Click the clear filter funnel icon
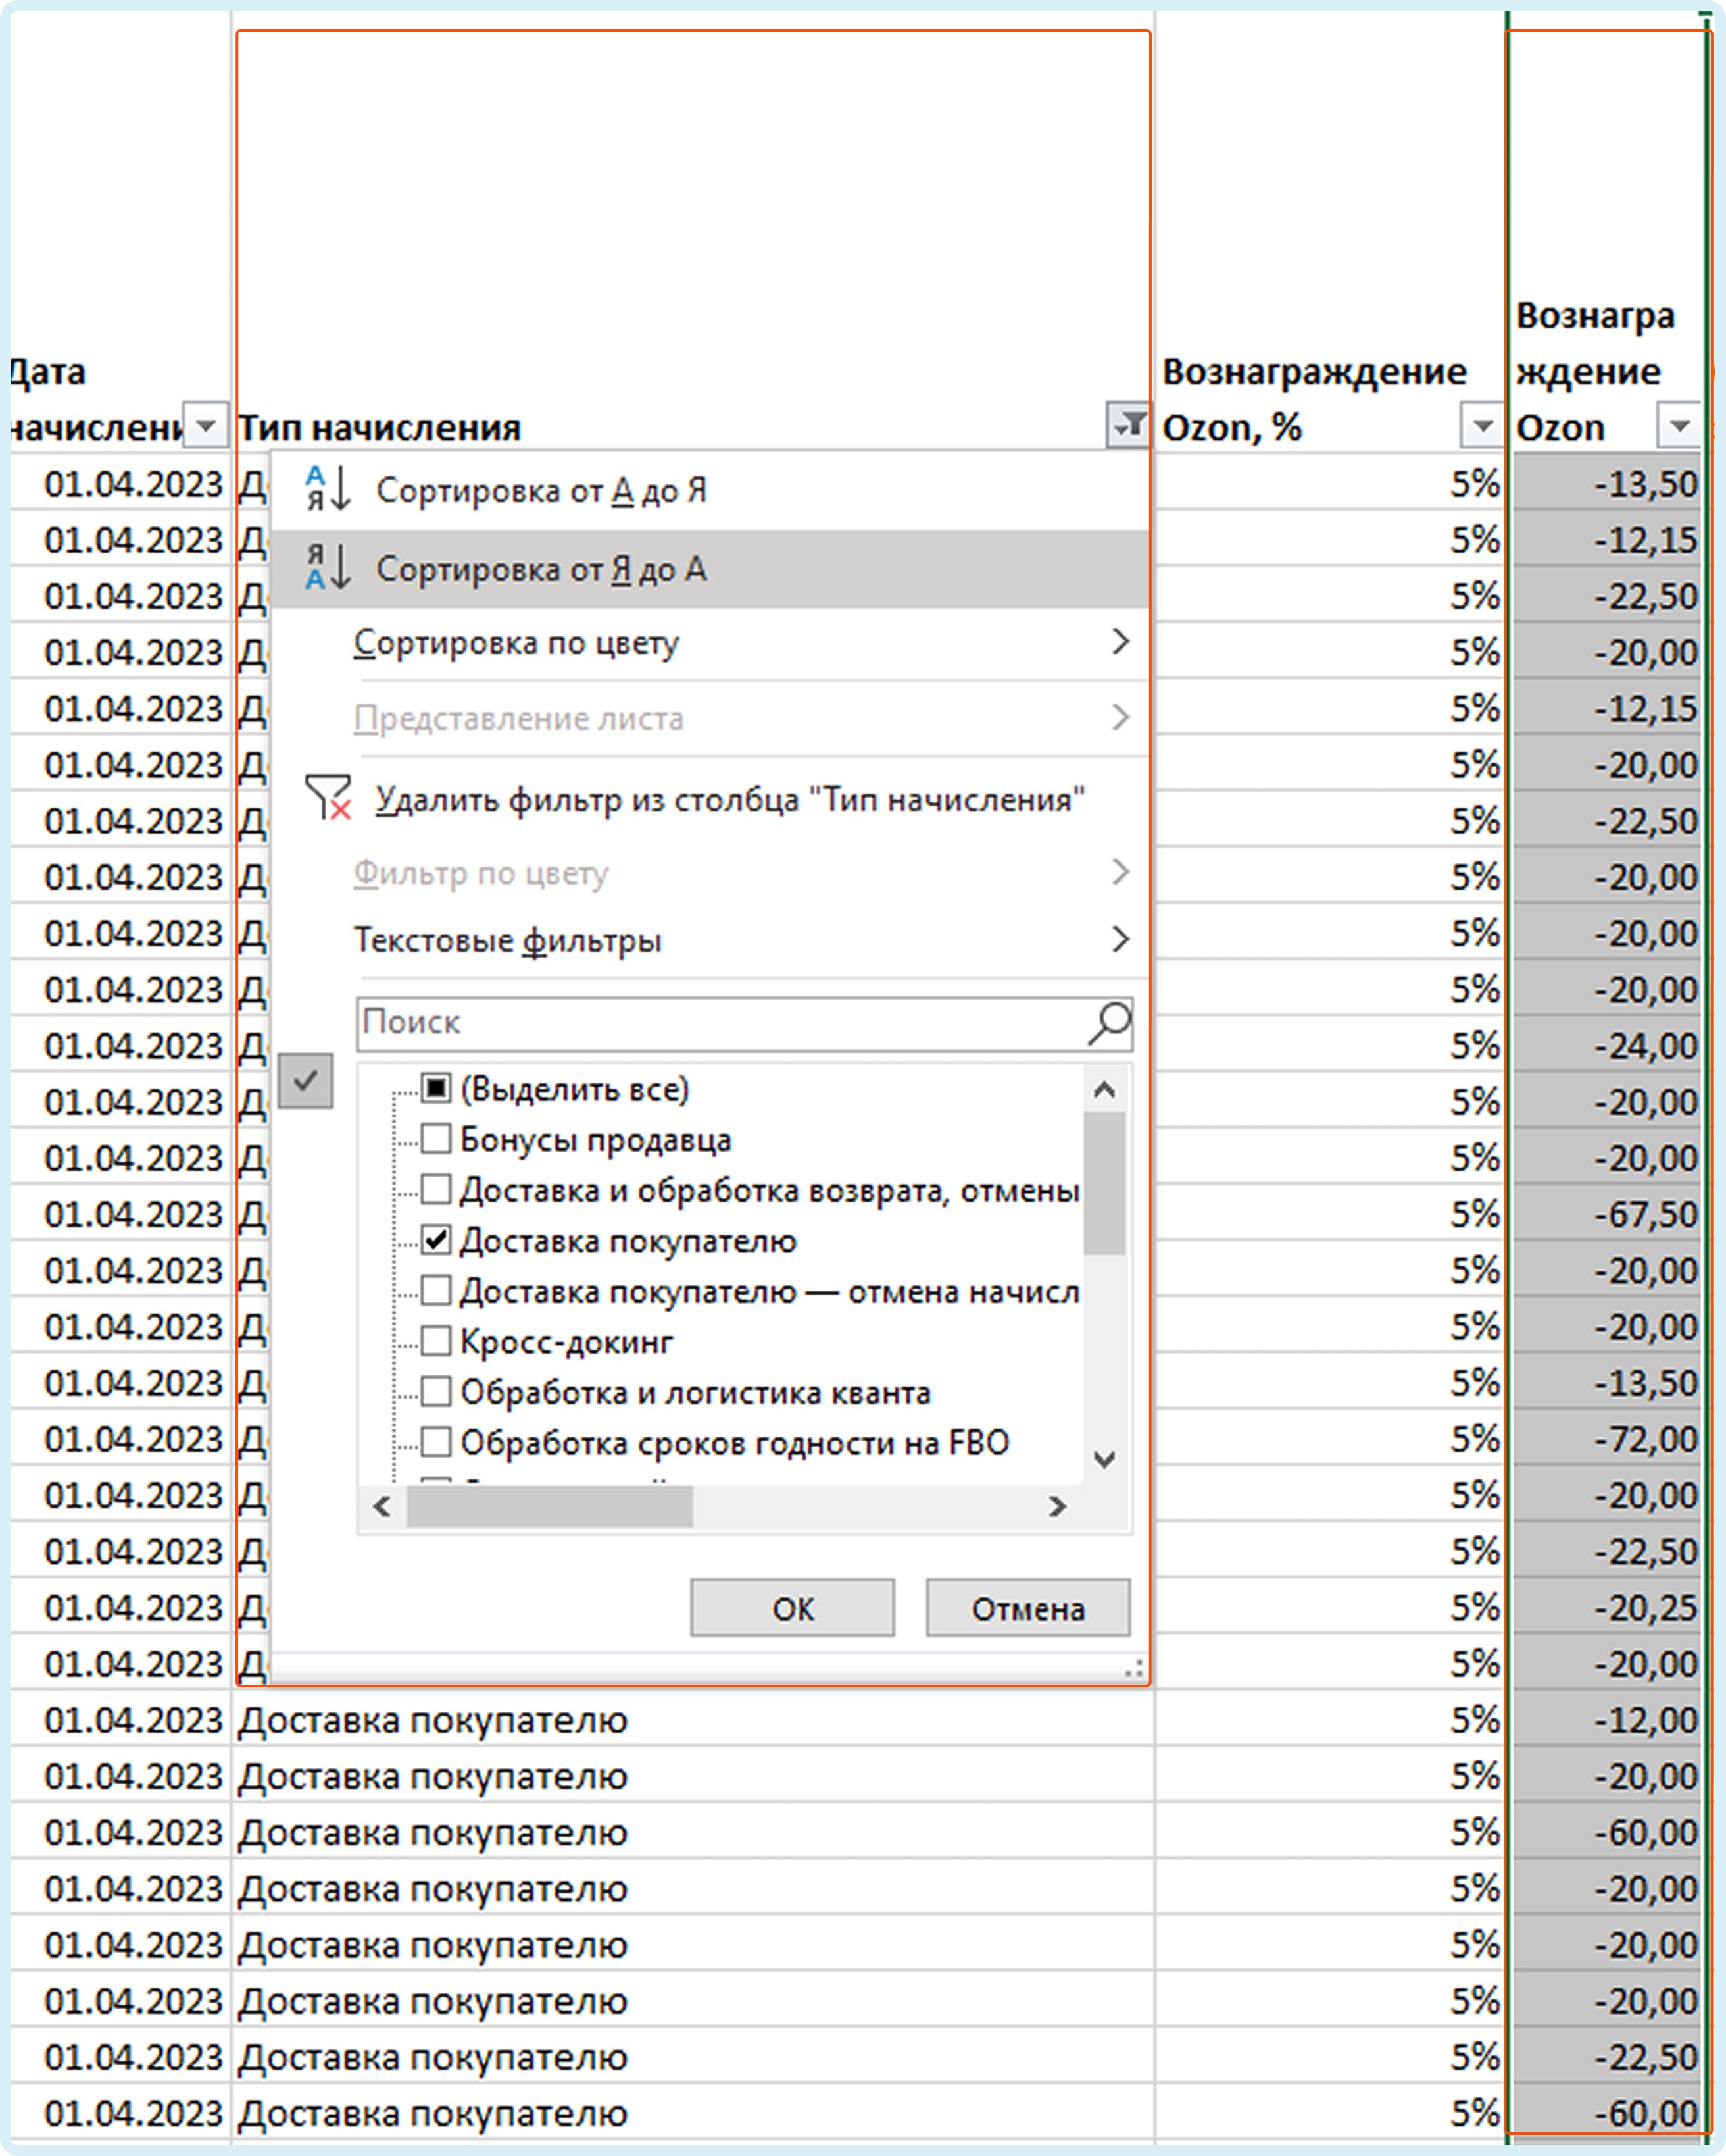The height and width of the screenshot is (2156, 1726). (x=328, y=797)
